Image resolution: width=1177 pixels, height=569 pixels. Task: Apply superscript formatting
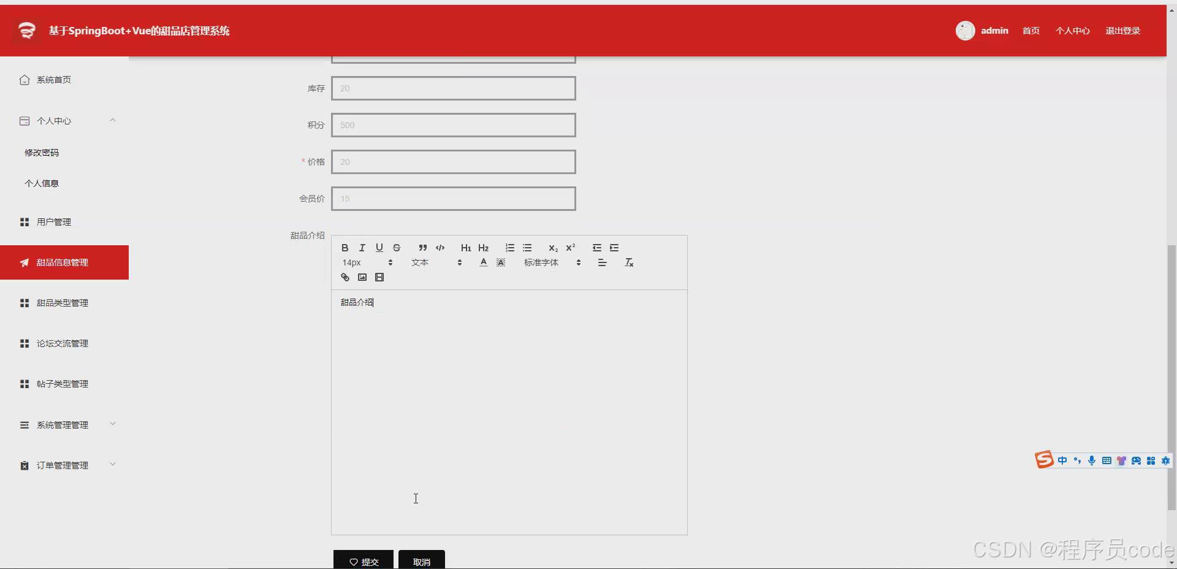570,248
